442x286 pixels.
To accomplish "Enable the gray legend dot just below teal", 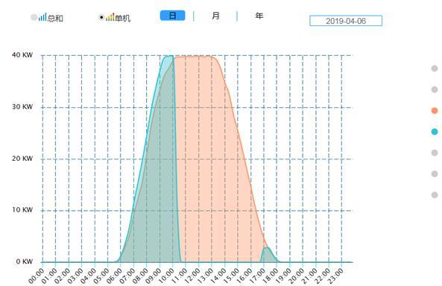I will pos(435,153).
